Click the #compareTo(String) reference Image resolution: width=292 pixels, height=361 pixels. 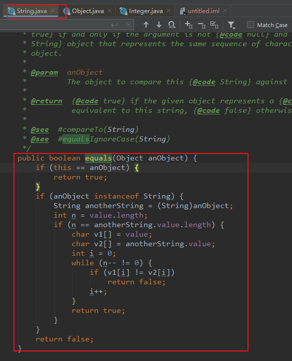pos(98,130)
